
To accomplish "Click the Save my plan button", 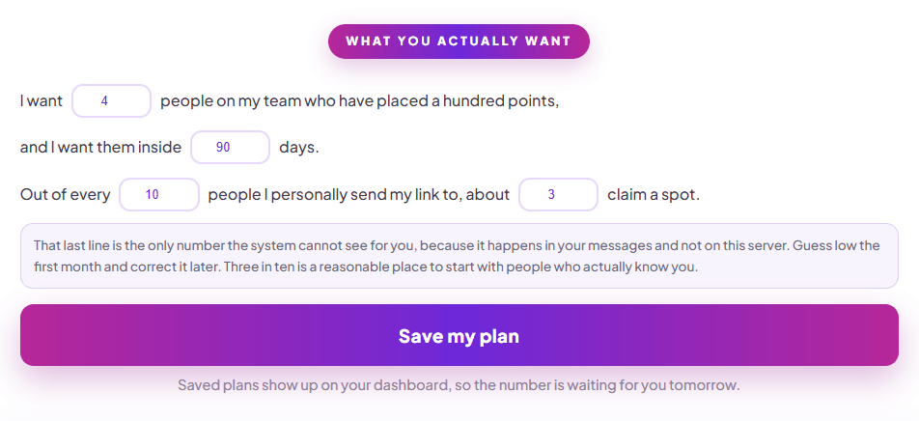I will tap(459, 335).
